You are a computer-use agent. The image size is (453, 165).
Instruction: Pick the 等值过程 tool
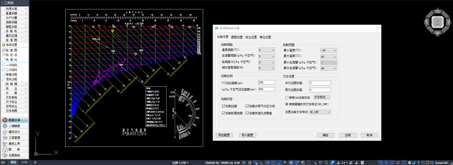pyautogui.click(x=14, y=75)
